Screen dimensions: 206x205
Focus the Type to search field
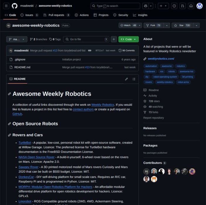[115, 6]
